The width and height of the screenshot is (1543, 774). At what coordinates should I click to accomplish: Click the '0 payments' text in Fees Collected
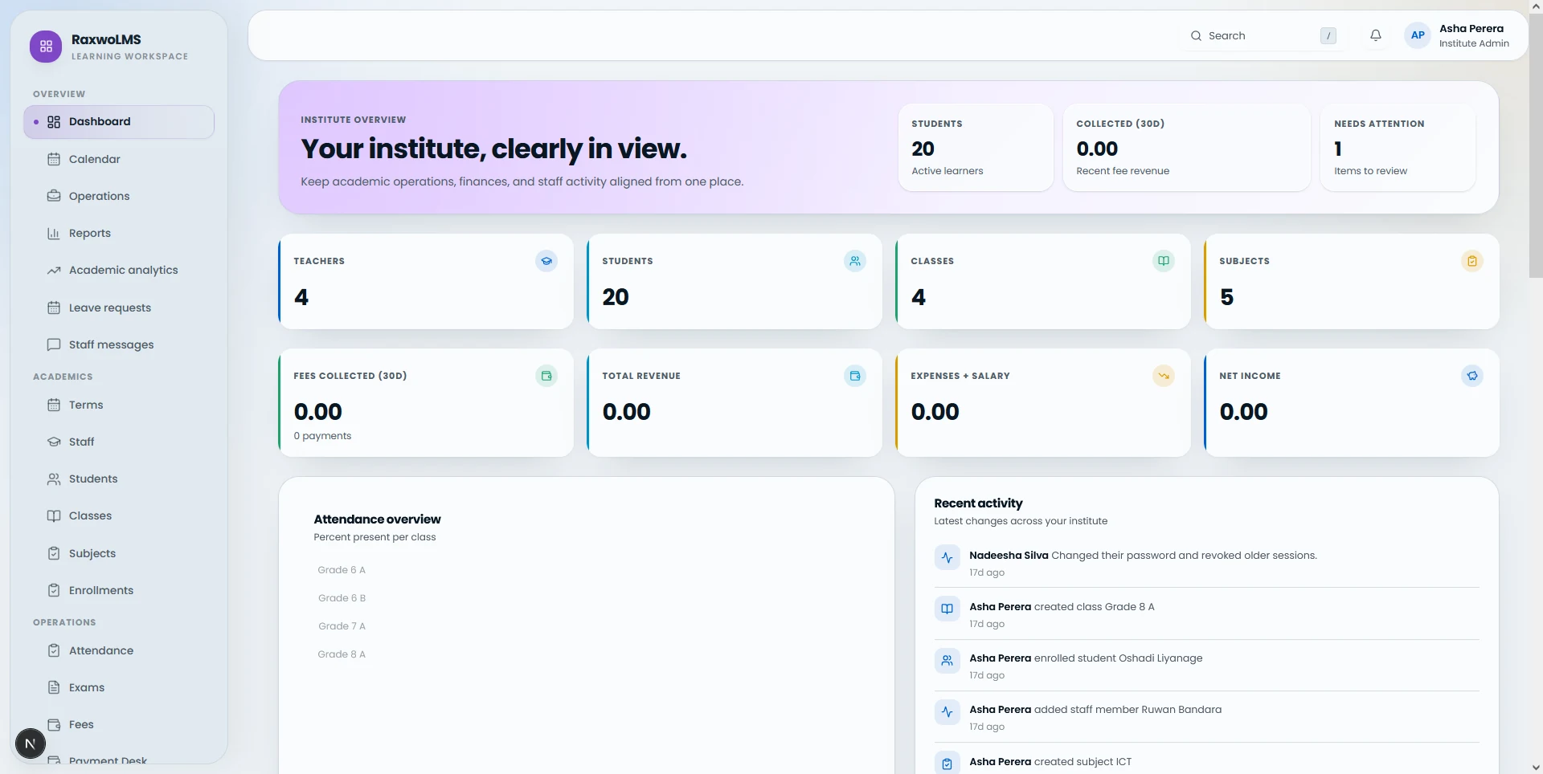click(322, 436)
